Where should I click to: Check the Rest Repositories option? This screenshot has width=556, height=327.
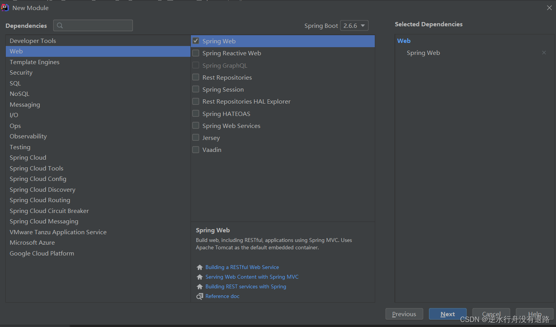click(x=196, y=77)
